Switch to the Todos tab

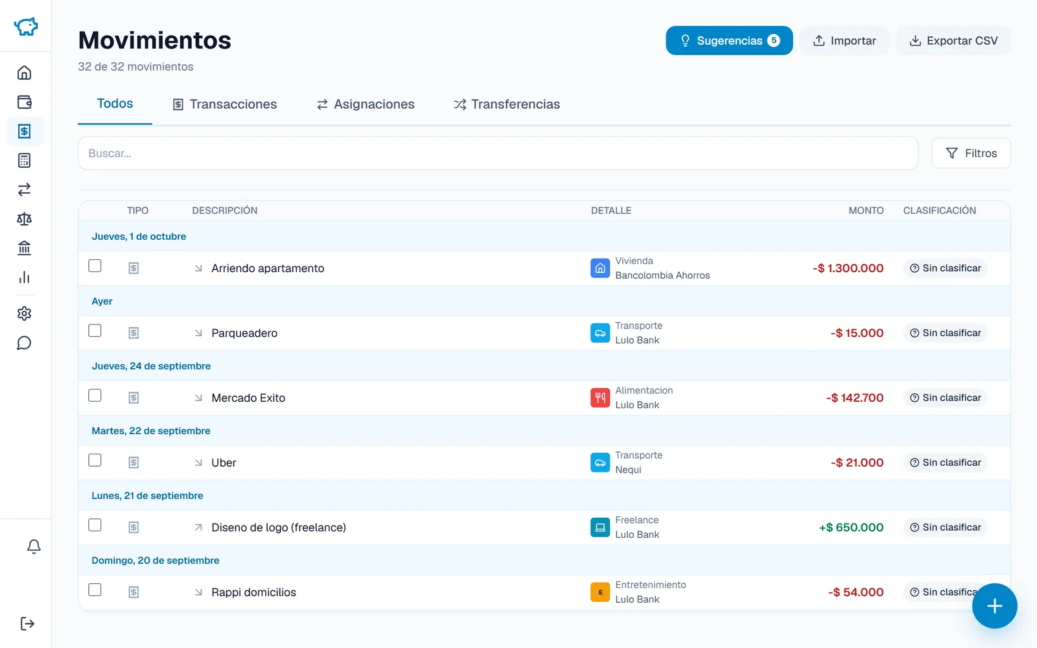115,104
